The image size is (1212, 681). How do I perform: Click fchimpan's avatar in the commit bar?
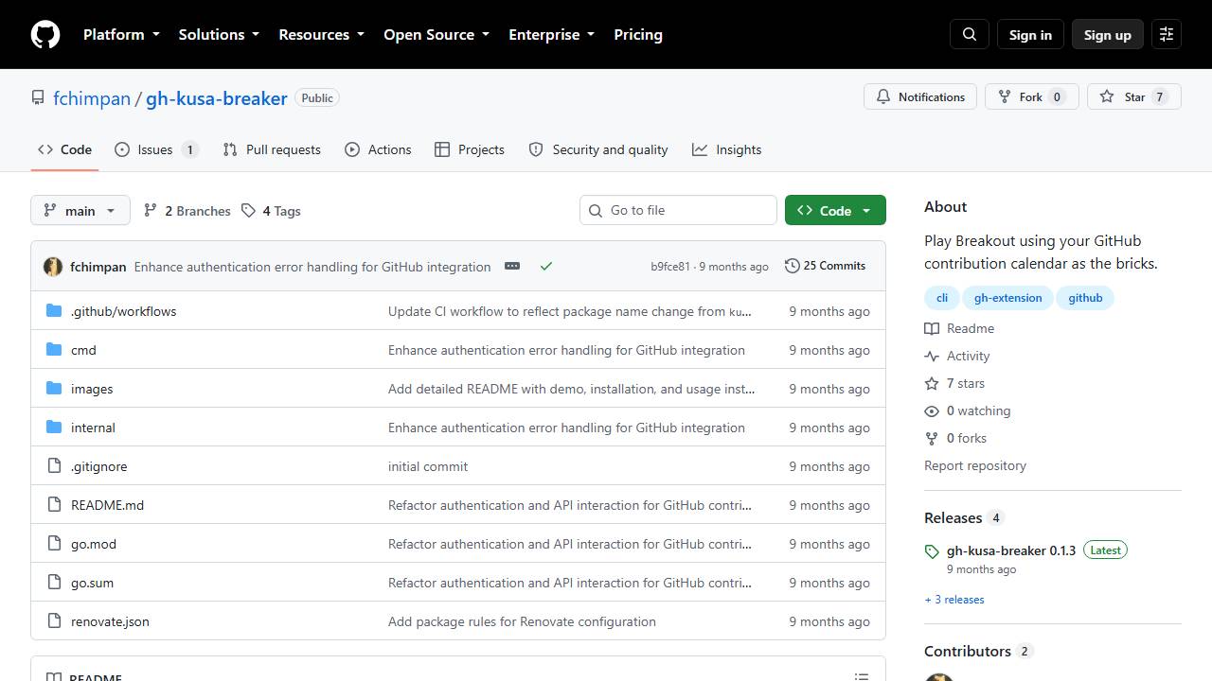(x=53, y=267)
